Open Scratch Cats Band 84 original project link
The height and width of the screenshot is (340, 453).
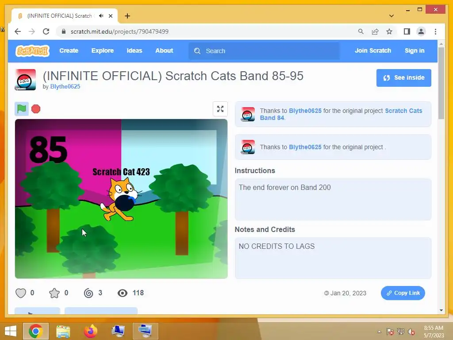pyautogui.click(x=341, y=114)
